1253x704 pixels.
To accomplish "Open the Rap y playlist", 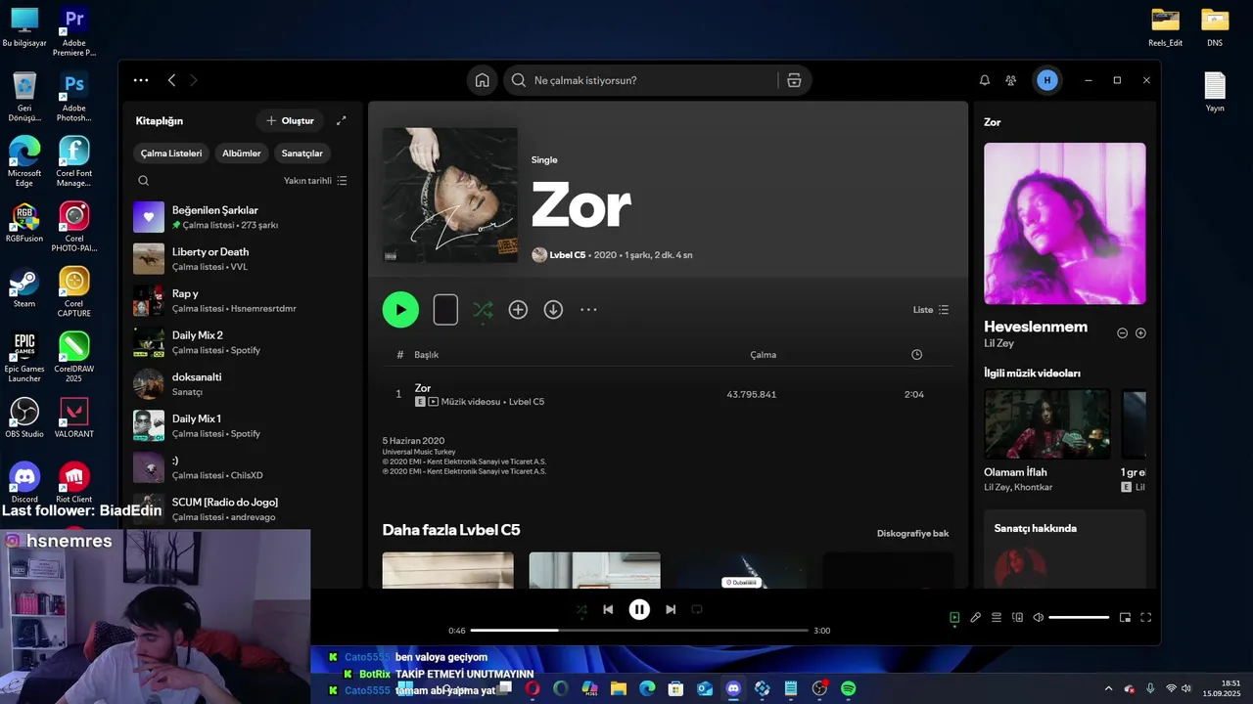I will click(243, 300).
